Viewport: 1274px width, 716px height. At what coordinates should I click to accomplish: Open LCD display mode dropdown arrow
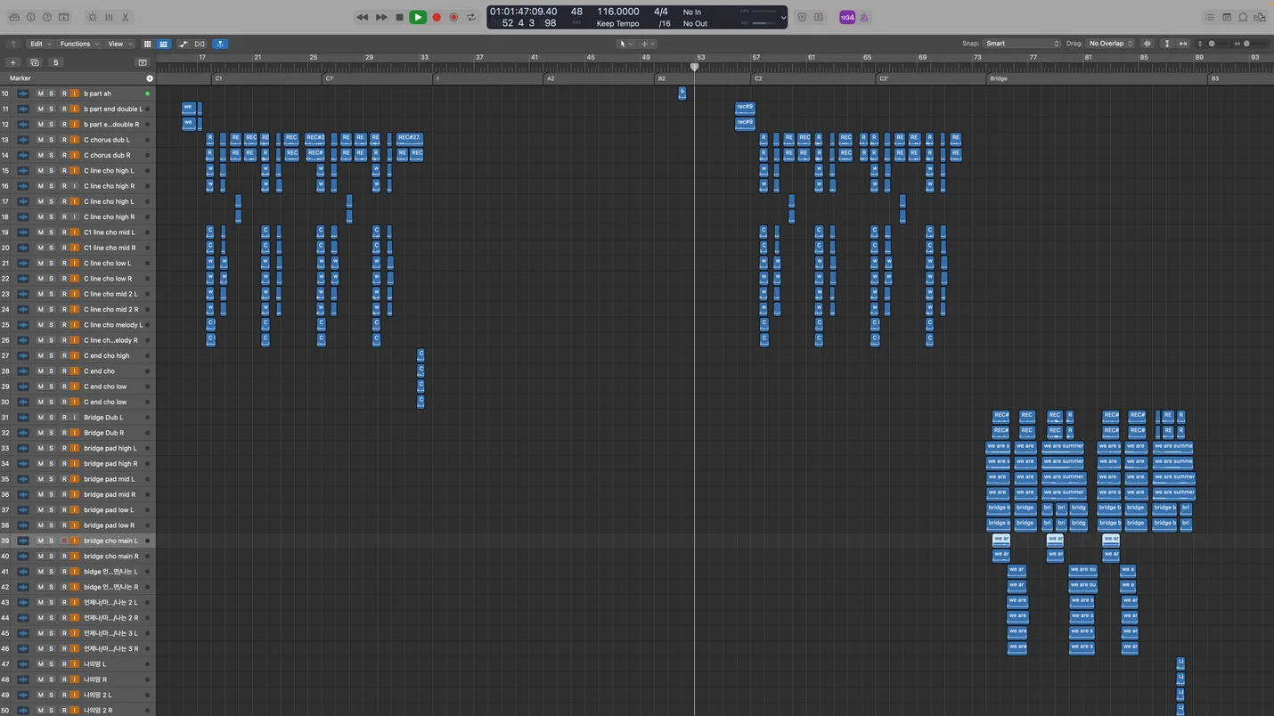(x=783, y=17)
